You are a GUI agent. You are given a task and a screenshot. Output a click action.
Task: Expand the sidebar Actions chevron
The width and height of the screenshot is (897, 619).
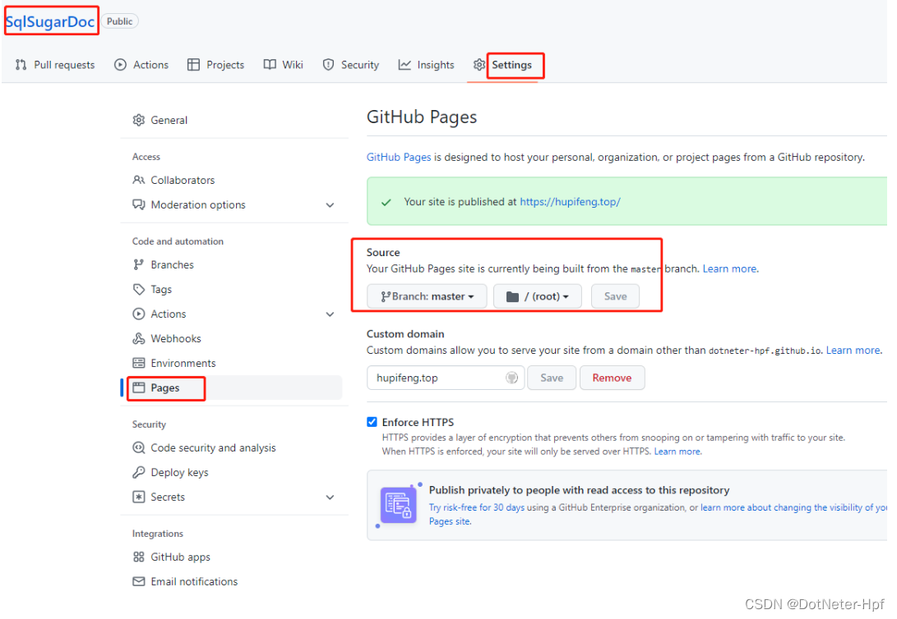click(330, 314)
